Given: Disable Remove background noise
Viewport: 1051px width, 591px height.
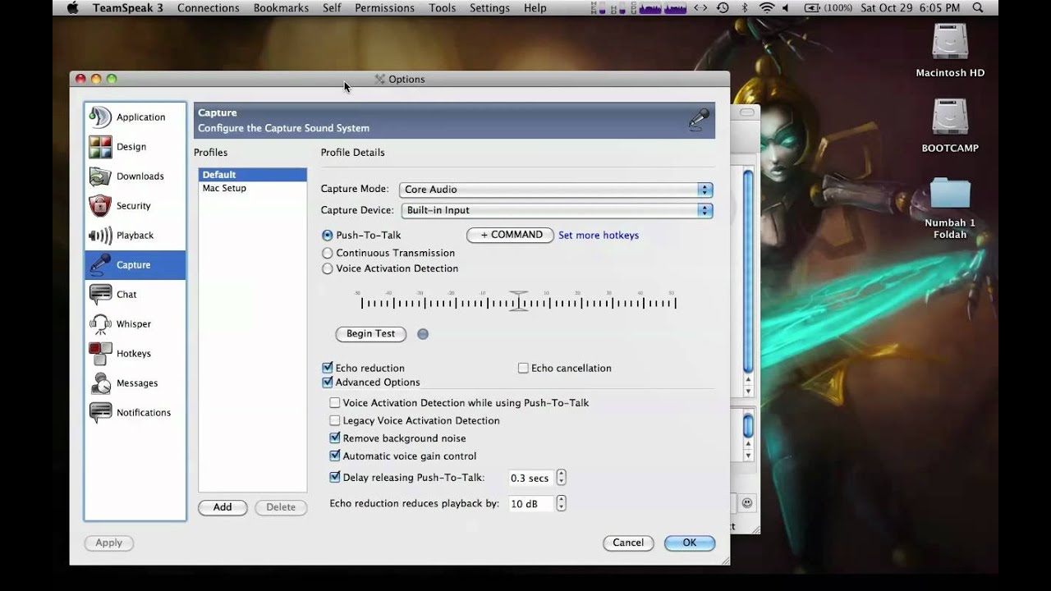Looking at the screenshot, I should (335, 438).
